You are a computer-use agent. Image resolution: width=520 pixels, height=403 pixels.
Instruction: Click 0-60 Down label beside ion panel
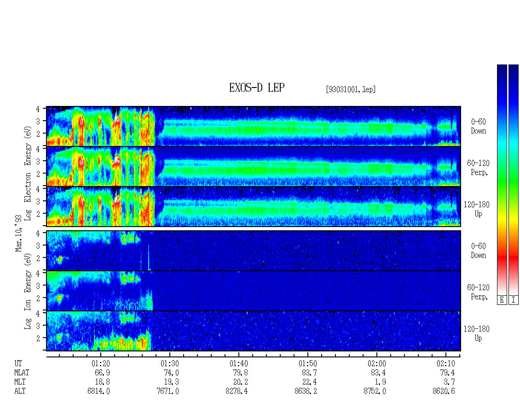click(478, 251)
